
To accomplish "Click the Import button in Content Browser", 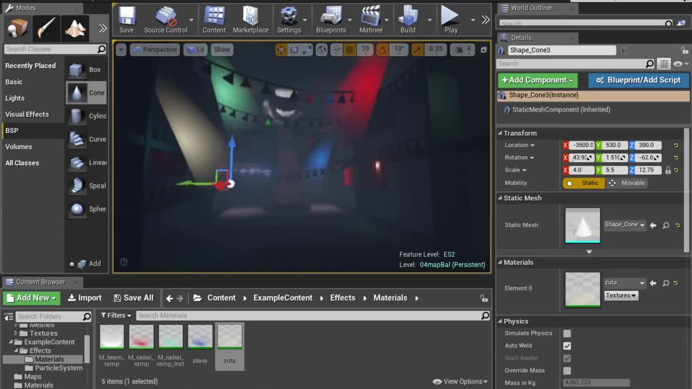I will 85,298.
